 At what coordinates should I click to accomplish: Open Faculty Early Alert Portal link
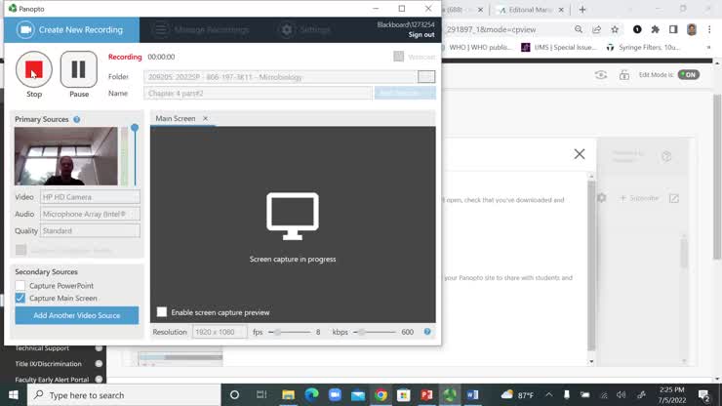(52, 380)
